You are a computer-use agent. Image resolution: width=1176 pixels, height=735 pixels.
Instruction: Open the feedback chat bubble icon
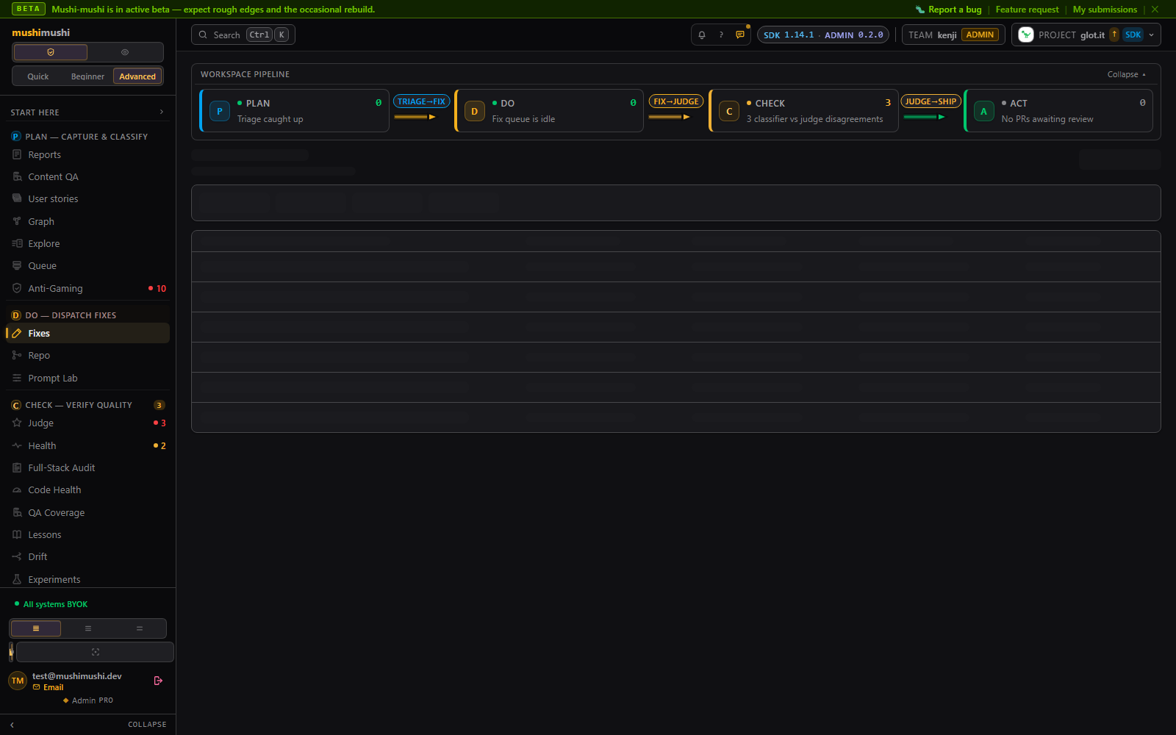(740, 35)
